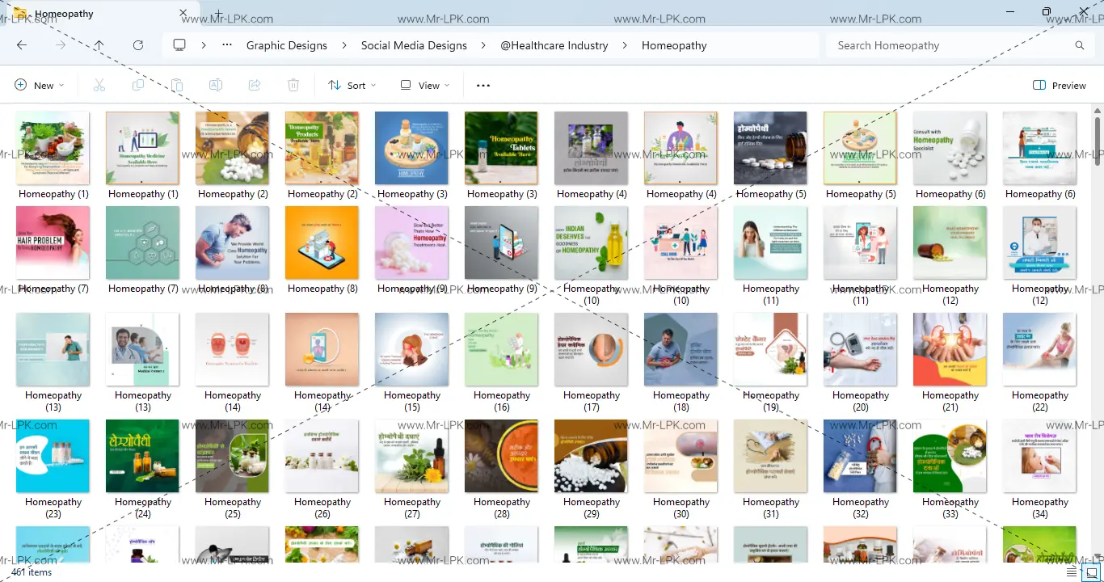
Task: Toggle the Preview pane
Action: click(1059, 85)
